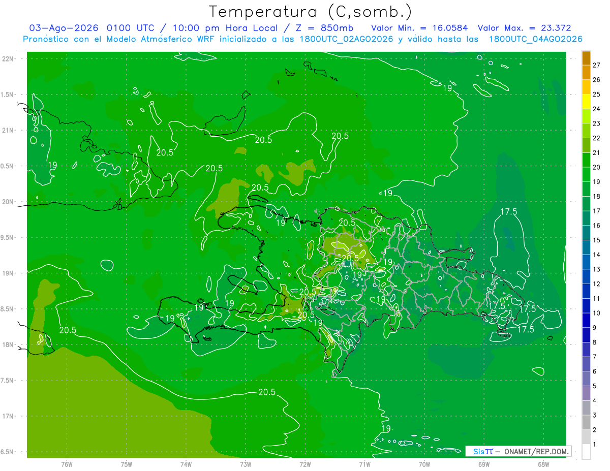
Task: Click the "76W" longitude label
Action: point(67,464)
